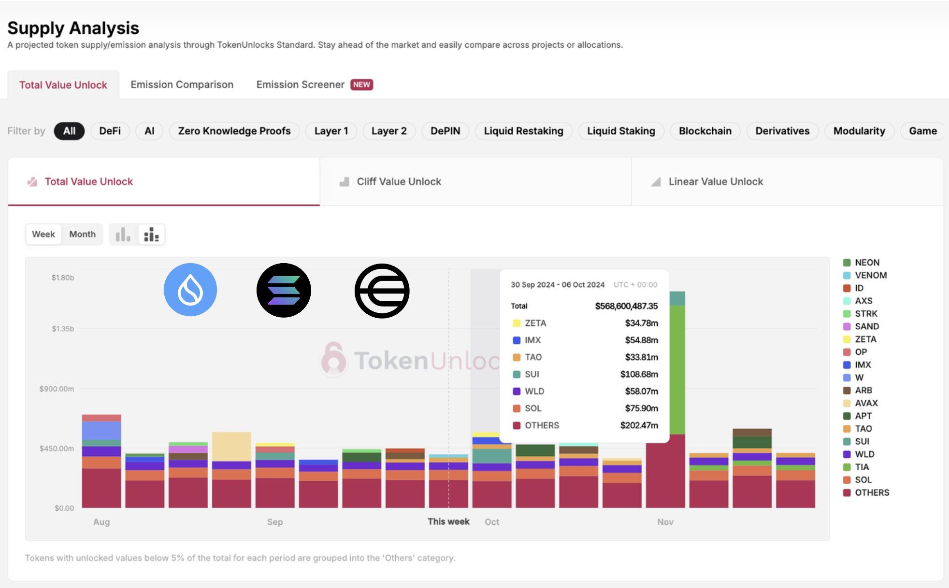
Task: Click the TIA color swatch in the legend
Action: click(x=846, y=467)
